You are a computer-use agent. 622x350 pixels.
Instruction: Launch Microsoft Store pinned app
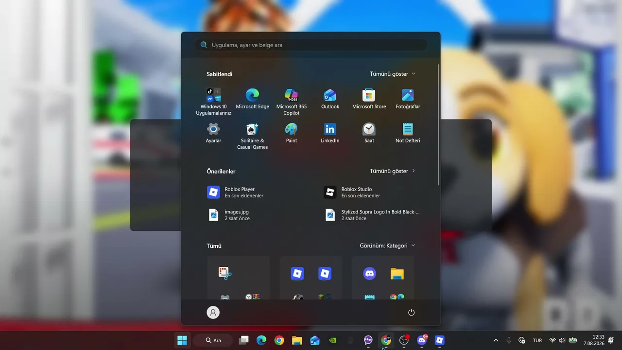pos(369,99)
